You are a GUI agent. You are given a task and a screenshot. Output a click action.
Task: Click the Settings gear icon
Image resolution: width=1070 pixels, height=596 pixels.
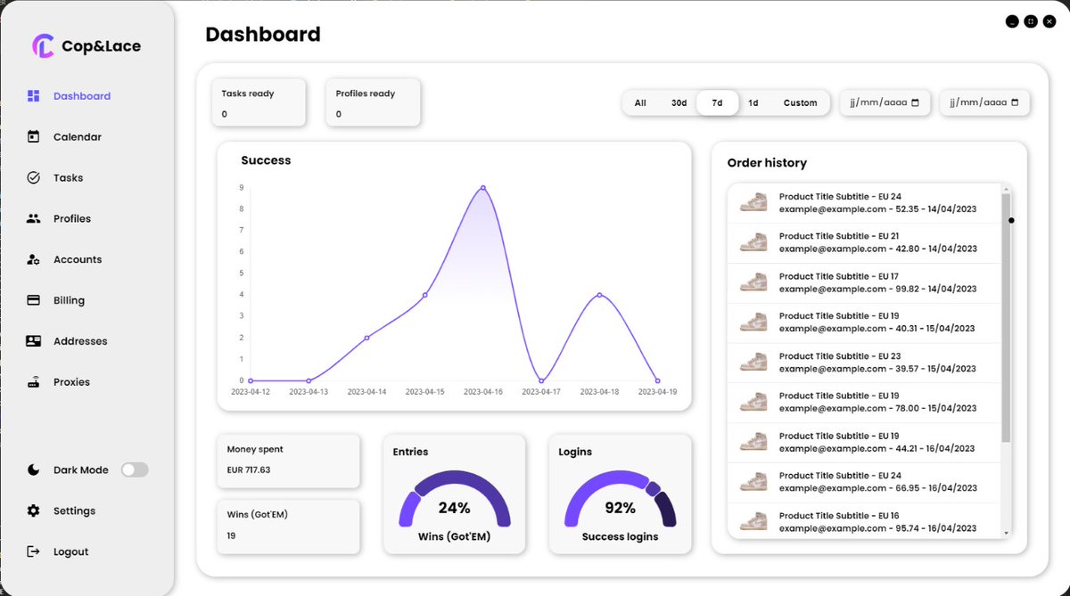[x=34, y=510]
